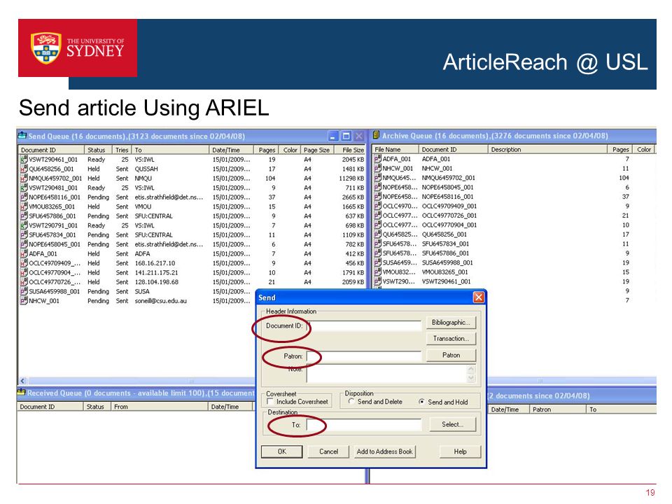
Task: Select IP address 168.16.217.10 cell
Action: pos(155,263)
